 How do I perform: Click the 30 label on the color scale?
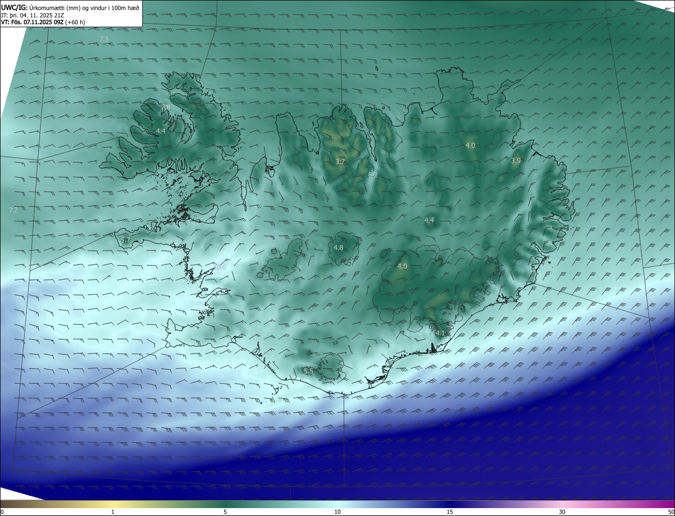pos(562,512)
